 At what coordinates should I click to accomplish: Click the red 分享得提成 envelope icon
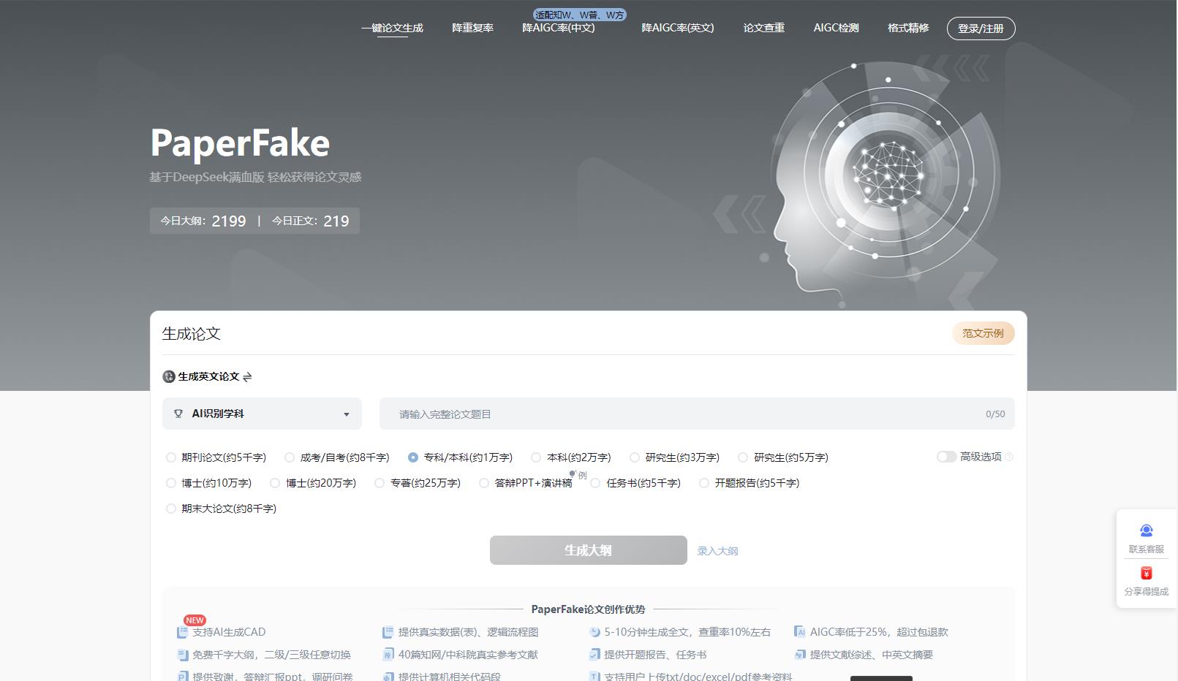tap(1145, 573)
